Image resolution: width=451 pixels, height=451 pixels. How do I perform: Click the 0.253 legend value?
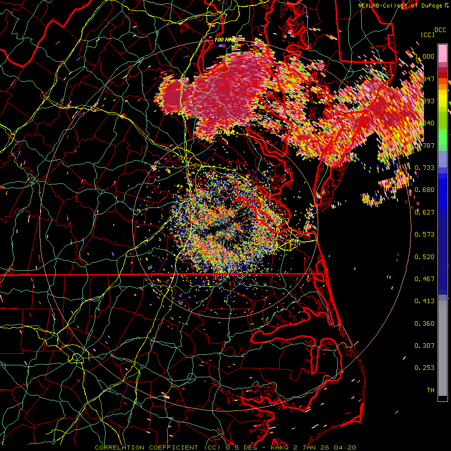point(424,368)
